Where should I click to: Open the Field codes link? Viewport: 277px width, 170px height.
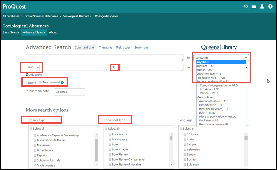(123, 47)
